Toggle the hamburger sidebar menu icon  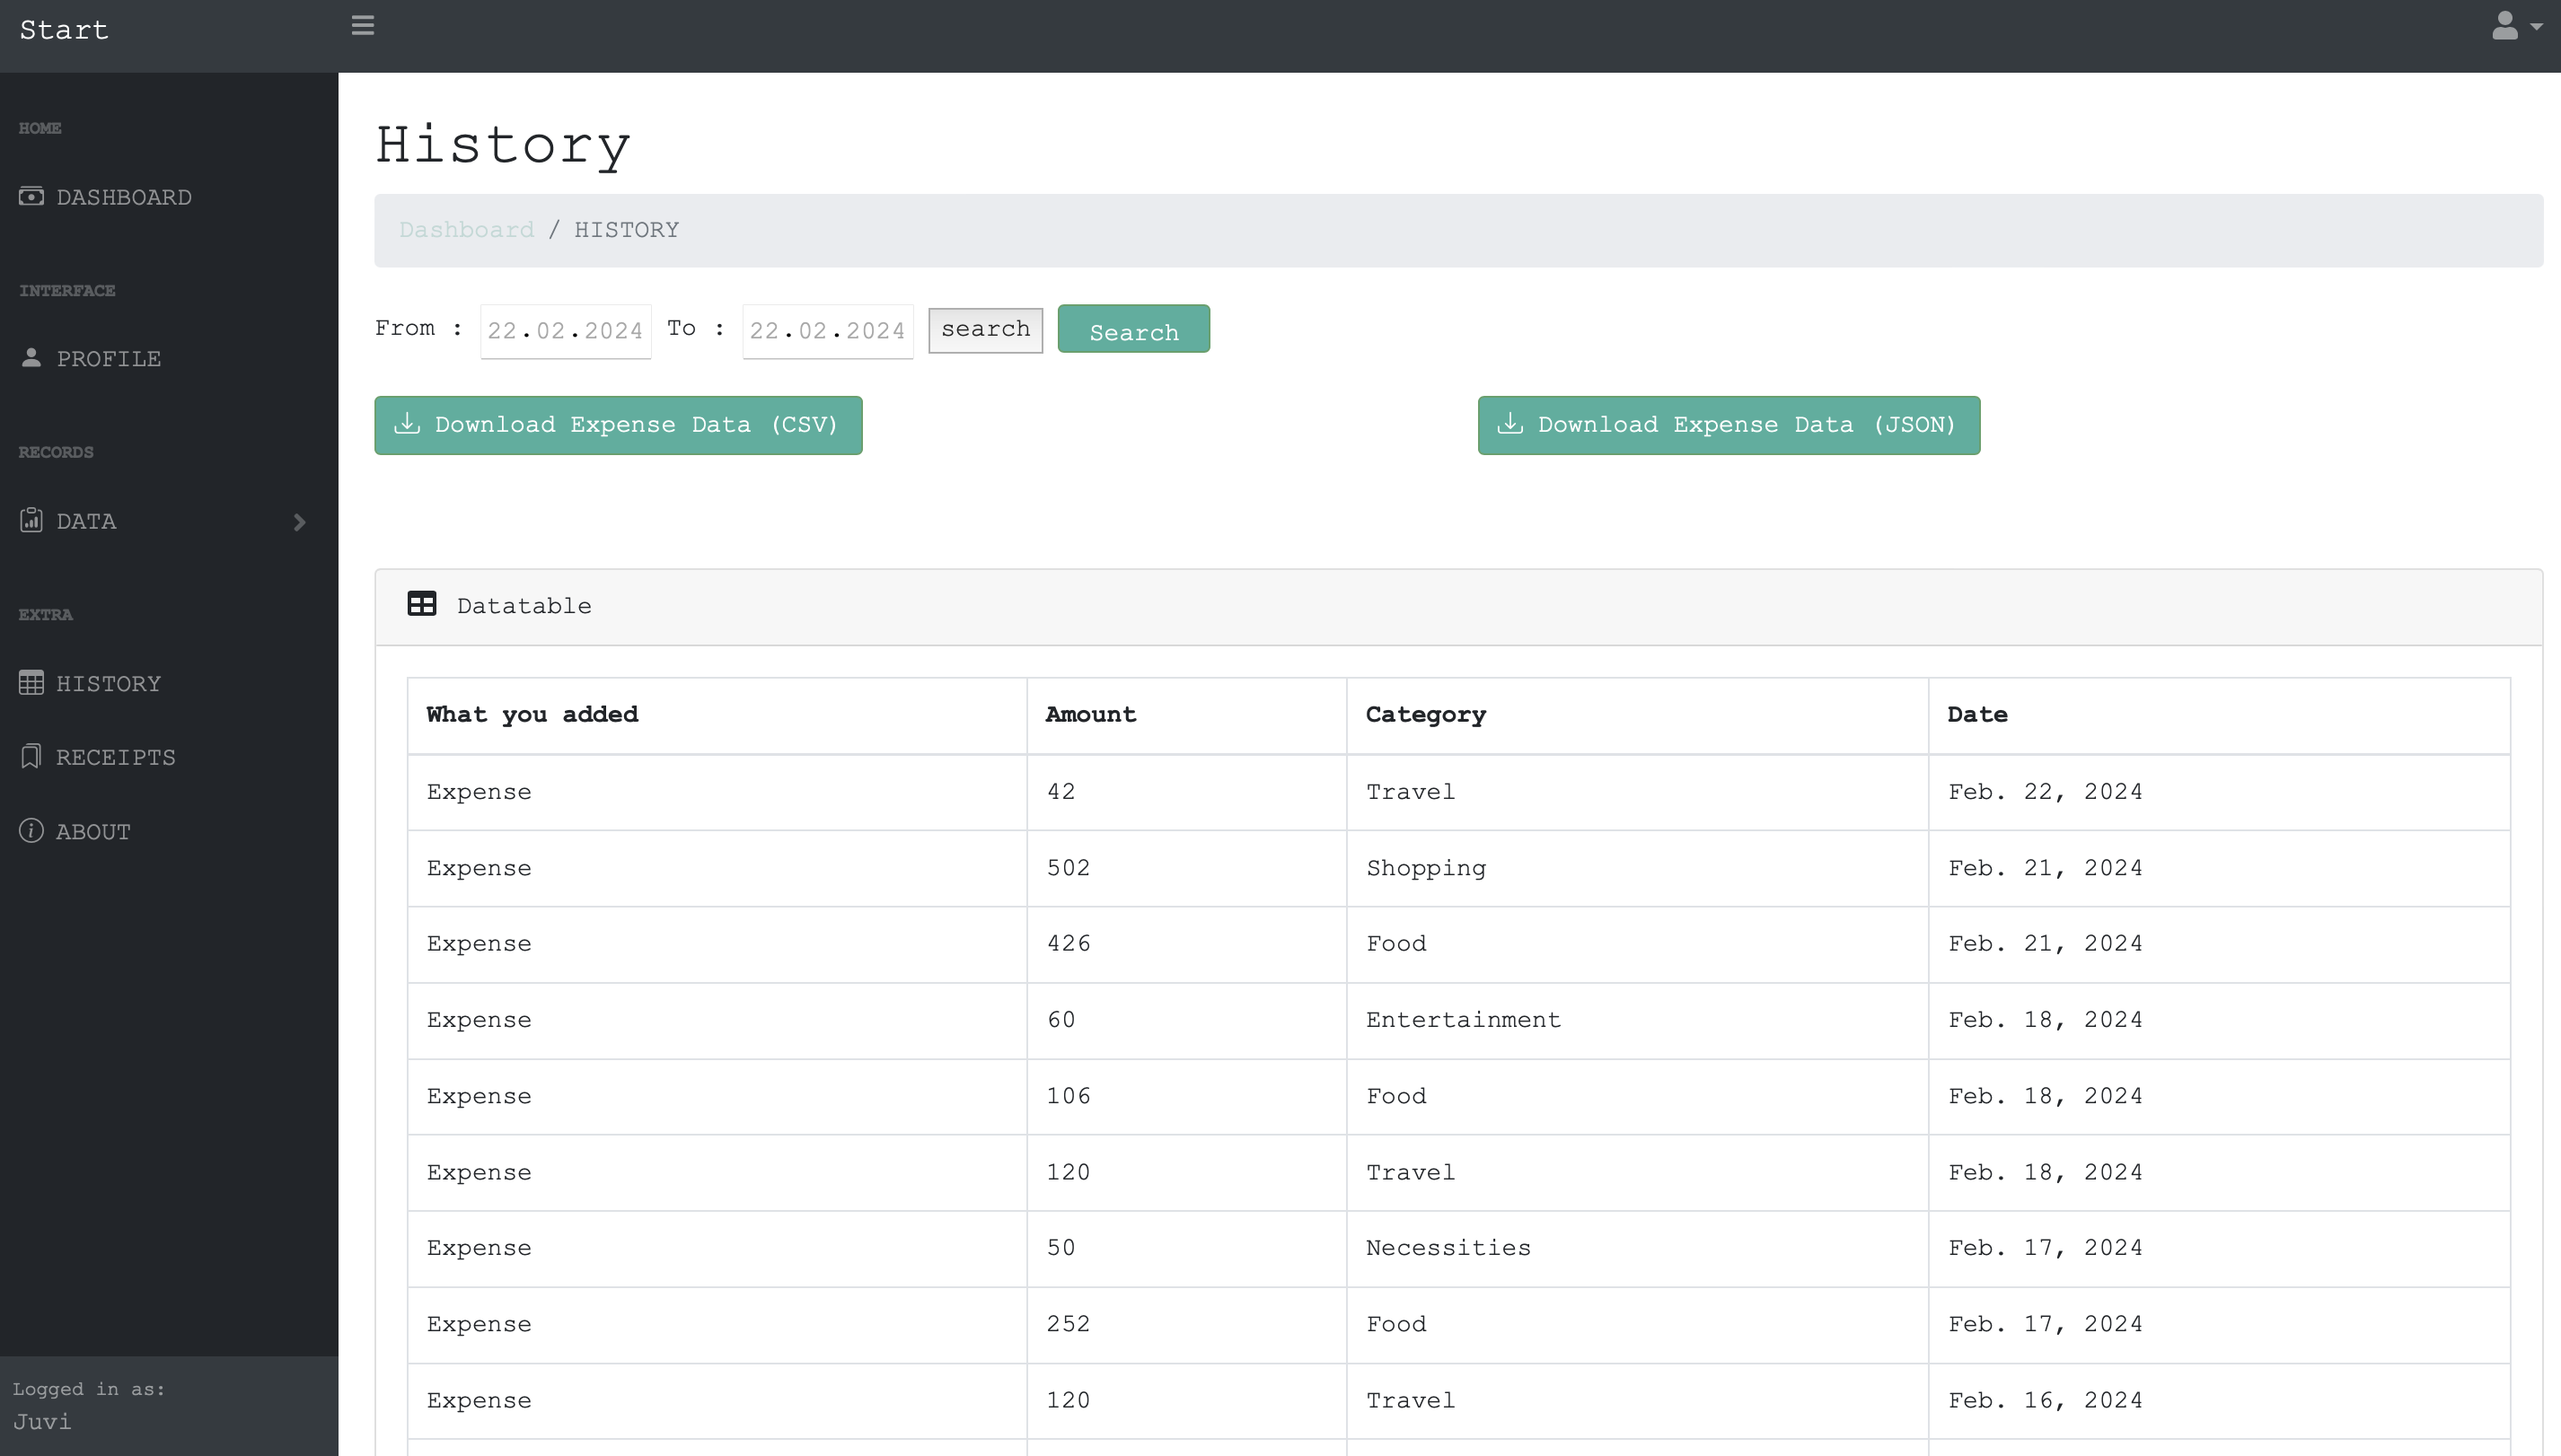(x=362, y=26)
